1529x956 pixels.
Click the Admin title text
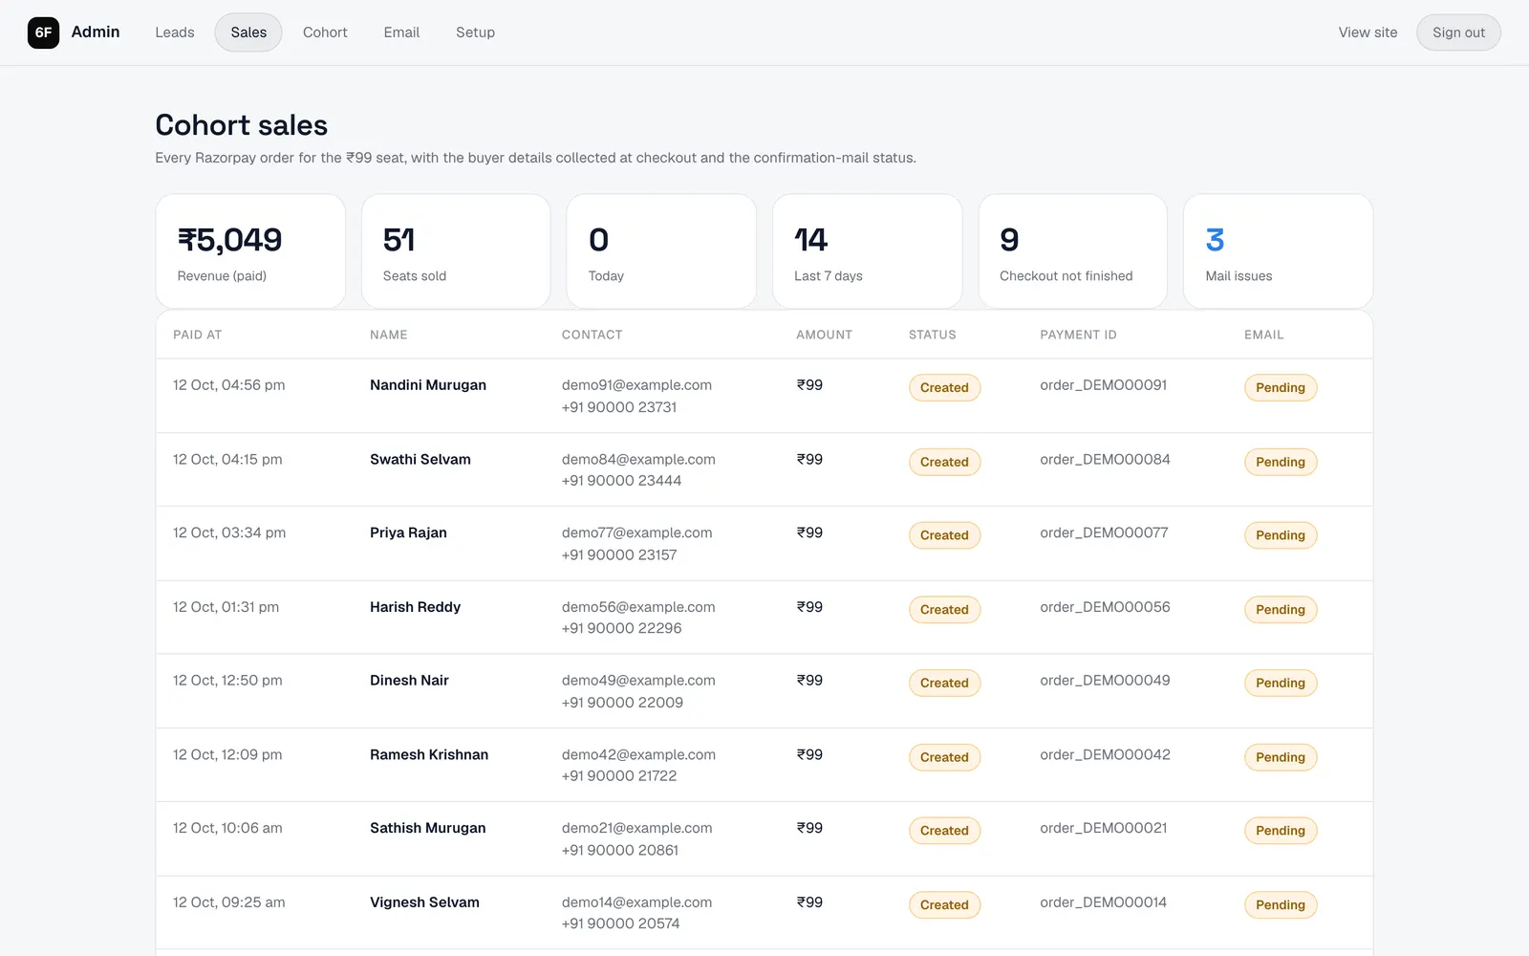[x=96, y=32]
